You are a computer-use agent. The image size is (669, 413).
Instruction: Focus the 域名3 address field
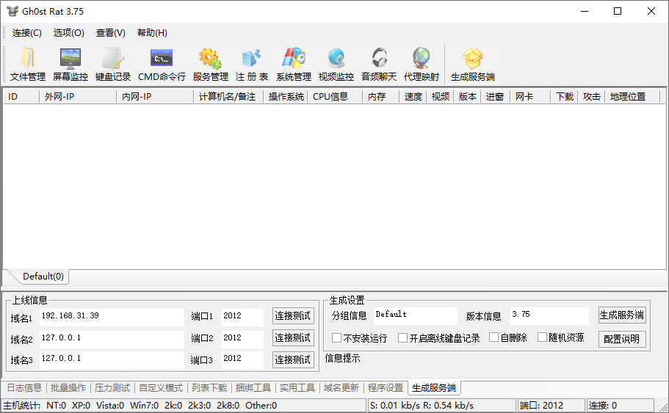pyautogui.click(x=112, y=360)
